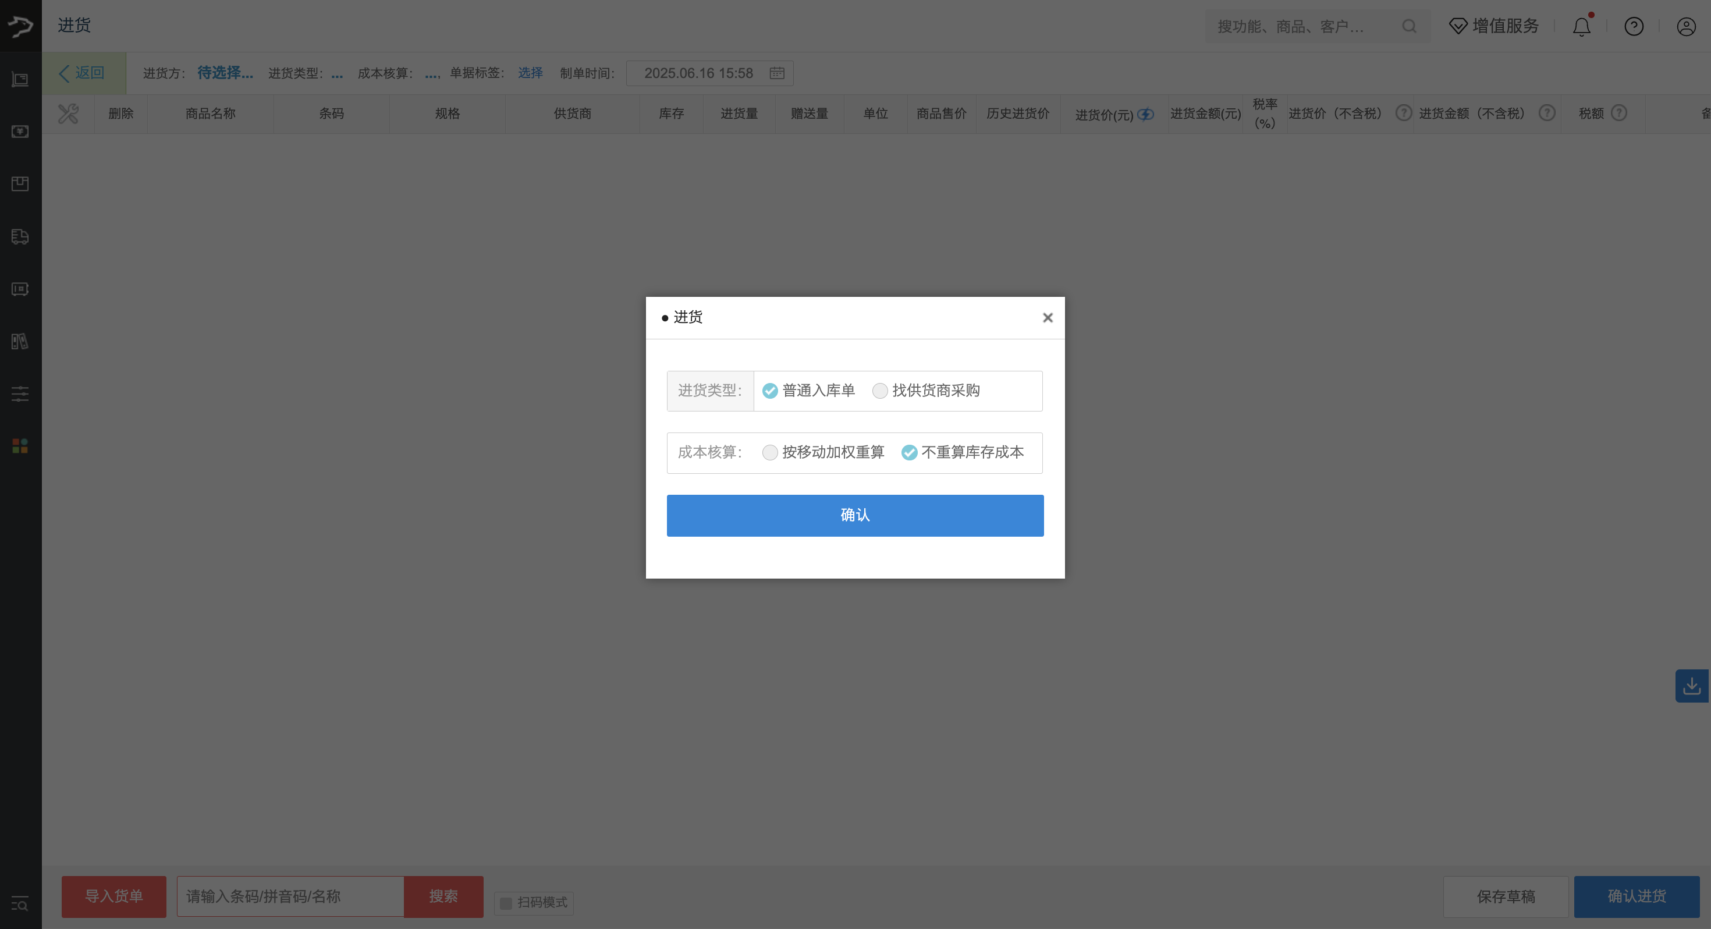
Task: Click the magnifier icon in top search
Action: (1409, 26)
